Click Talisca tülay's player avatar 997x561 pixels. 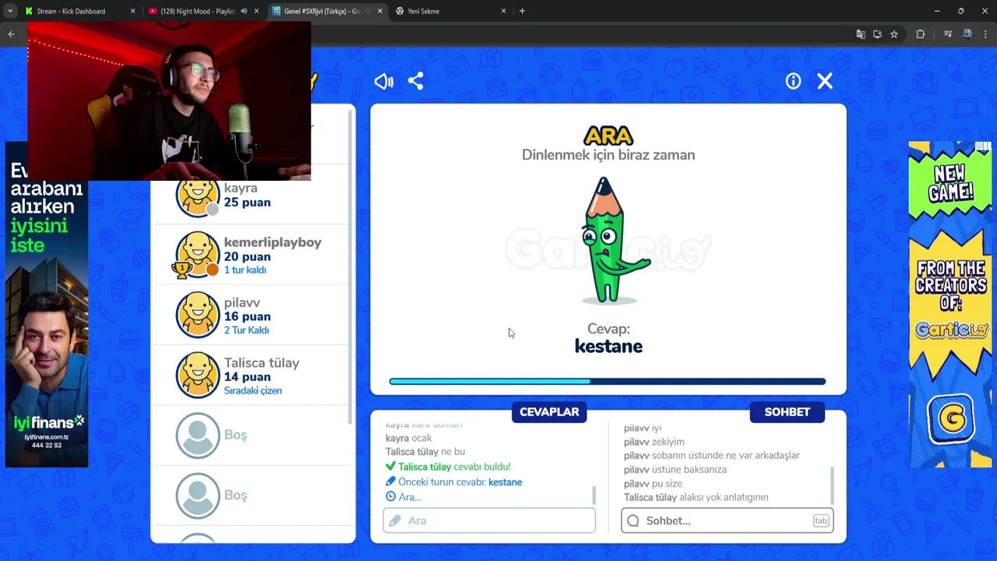[x=198, y=375]
